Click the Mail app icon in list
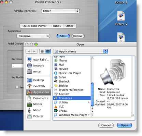 (56, 65)
